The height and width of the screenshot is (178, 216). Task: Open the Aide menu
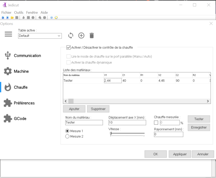(44, 13)
